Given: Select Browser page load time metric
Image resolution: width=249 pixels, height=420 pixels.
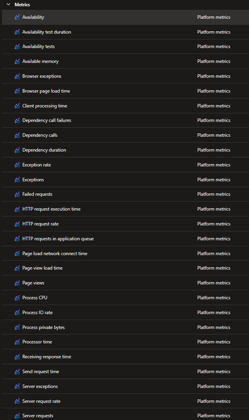Looking at the screenshot, I should pyautogui.click(x=46, y=91).
